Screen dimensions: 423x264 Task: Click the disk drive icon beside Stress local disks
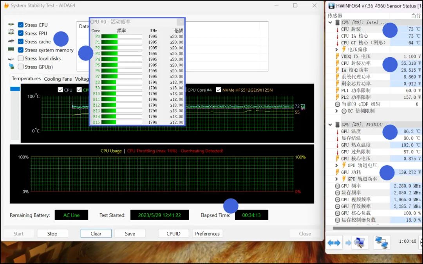point(11,58)
